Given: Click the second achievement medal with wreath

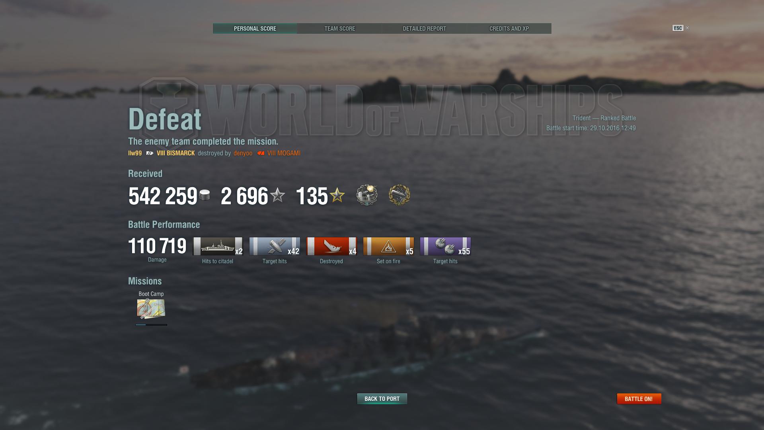Looking at the screenshot, I should (x=399, y=195).
